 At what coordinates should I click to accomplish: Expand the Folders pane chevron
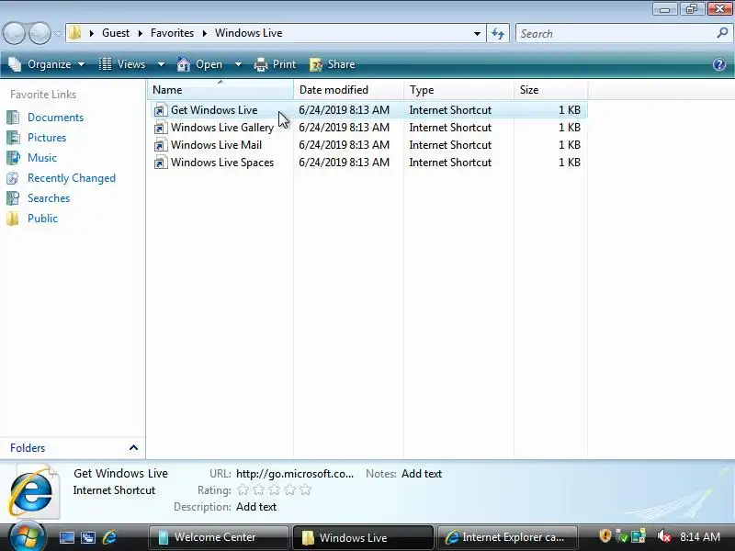tap(133, 448)
